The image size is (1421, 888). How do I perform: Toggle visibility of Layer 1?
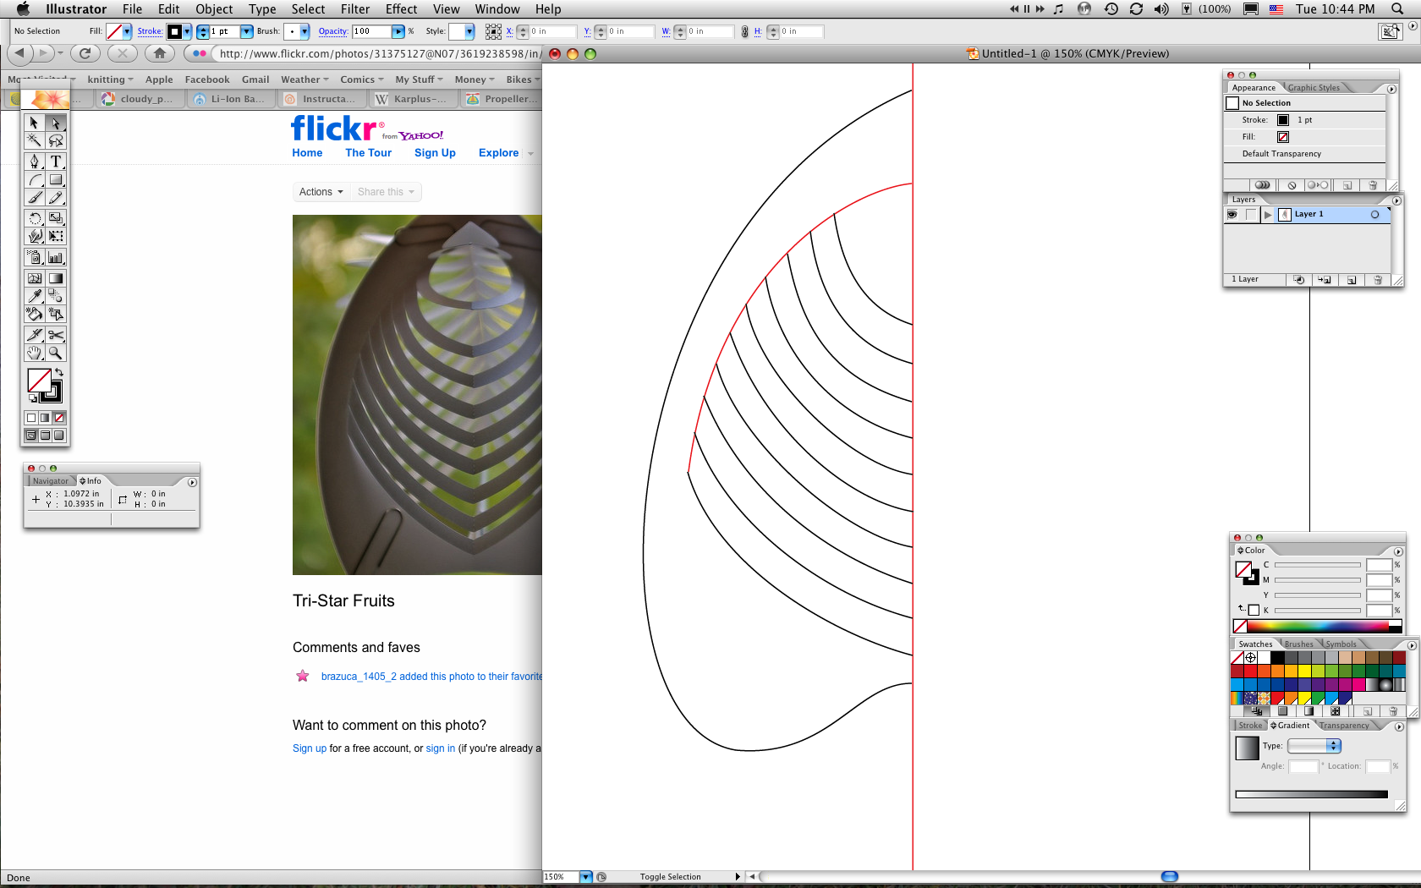[1232, 215]
